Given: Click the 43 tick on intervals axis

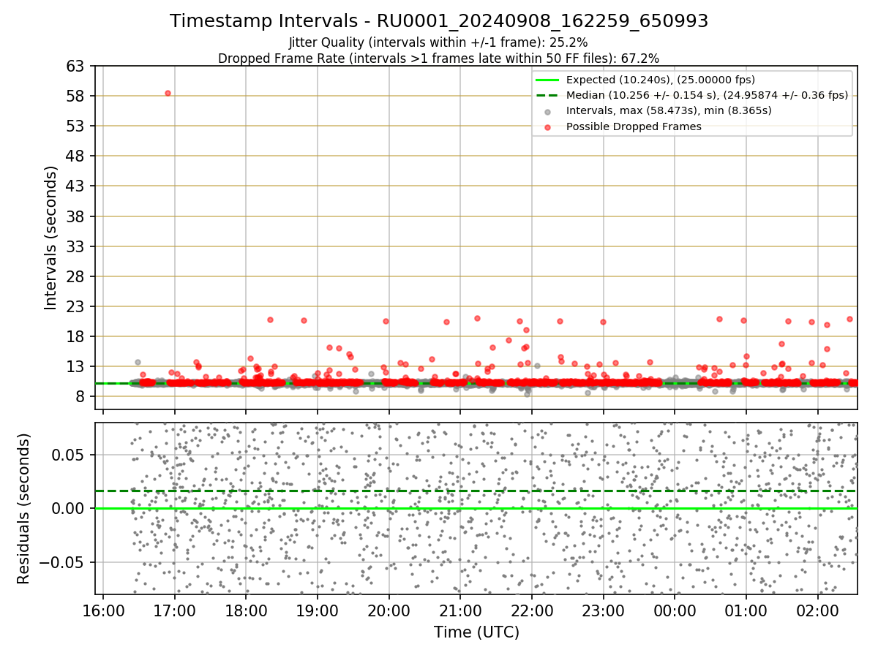Looking at the screenshot, I should pyautogui.click(x=77, y=186).
